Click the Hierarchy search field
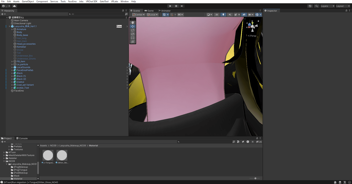The height and width of the screenshot is (184, 352). [x=96, y=14]
